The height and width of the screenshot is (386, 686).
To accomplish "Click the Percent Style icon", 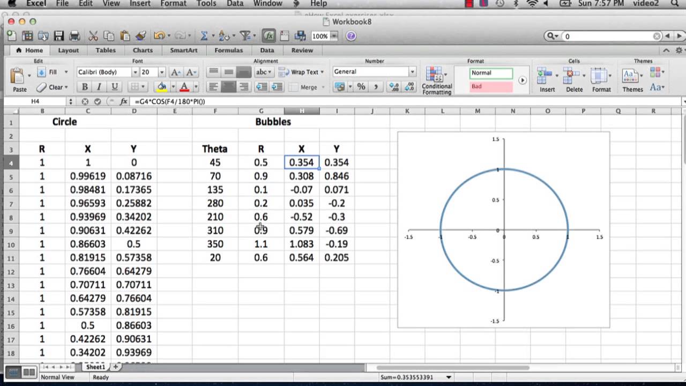I will [x=361, y=86].
